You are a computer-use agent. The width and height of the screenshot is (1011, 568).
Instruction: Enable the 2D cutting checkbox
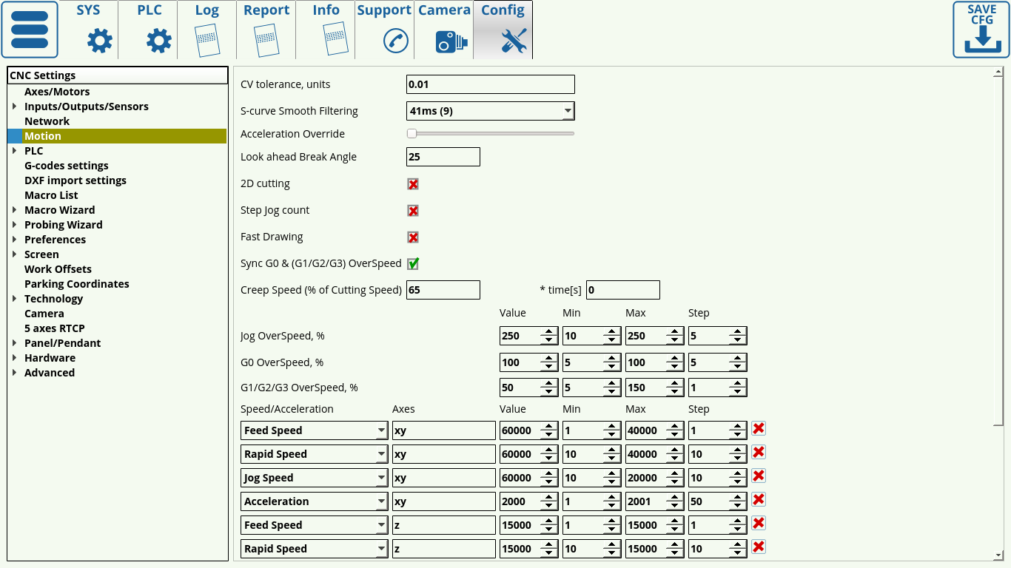(x=413, y=184)
